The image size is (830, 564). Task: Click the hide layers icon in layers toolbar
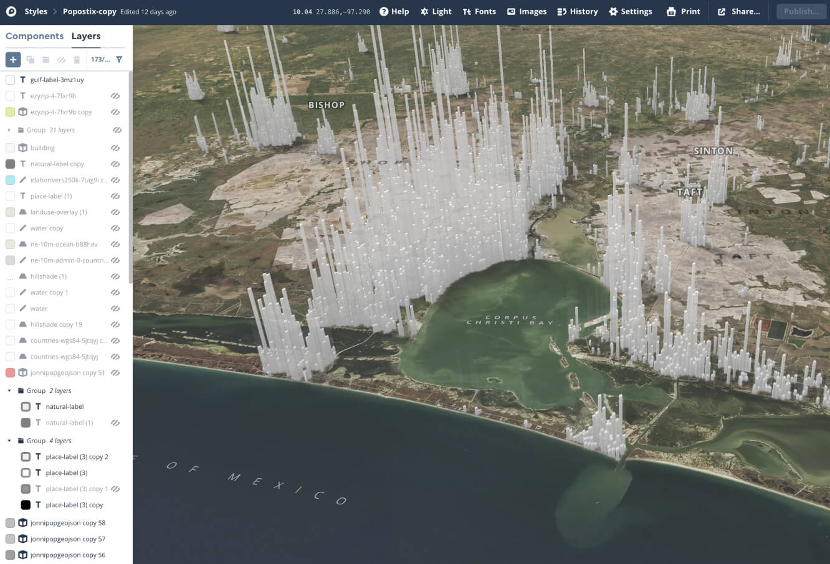61,60
